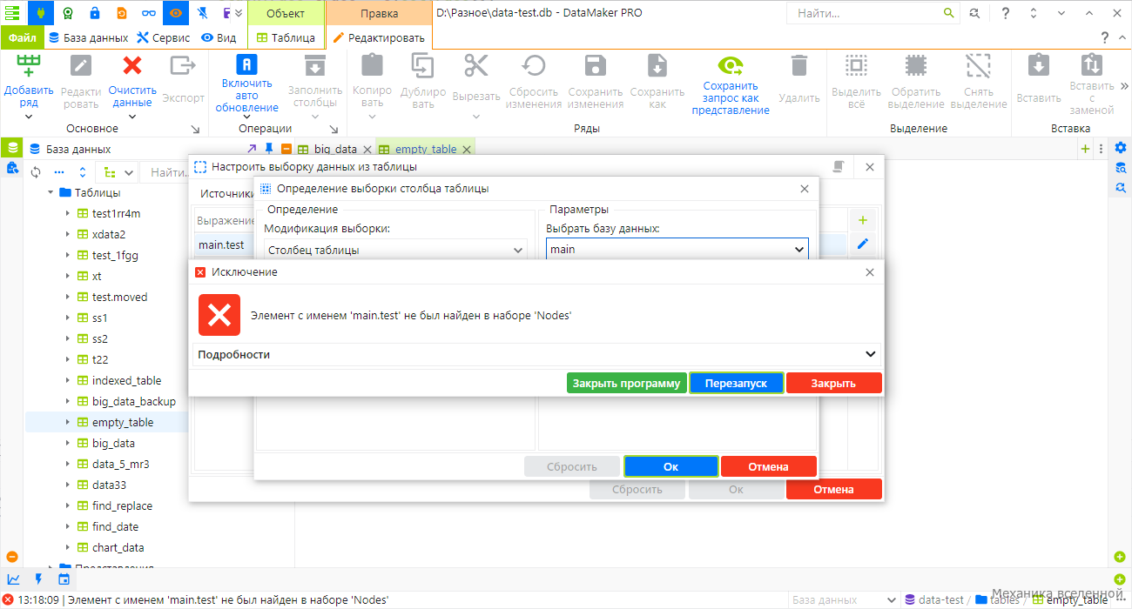1132x609 pixels.
Task: Click the green plus add tab icon
Action: coord(1085,149)
